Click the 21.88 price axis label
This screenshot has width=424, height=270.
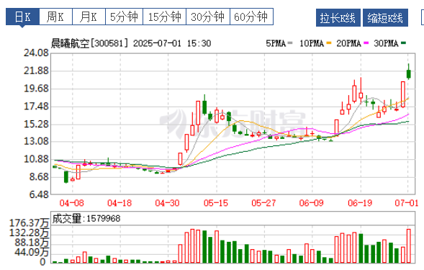pos(36,71)
